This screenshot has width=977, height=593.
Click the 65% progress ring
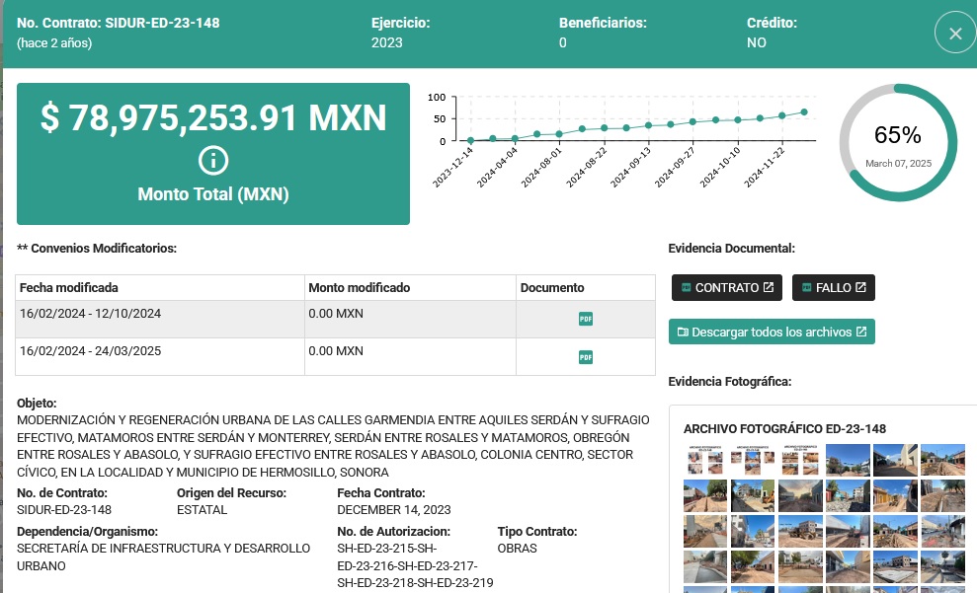[898, 142]
